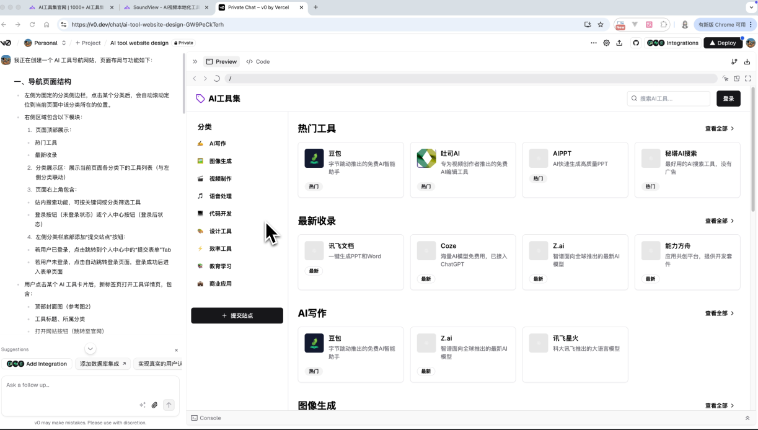Open the Personal workspace dropdown
The width and height of the screenshot is (758, 430).
45,43
